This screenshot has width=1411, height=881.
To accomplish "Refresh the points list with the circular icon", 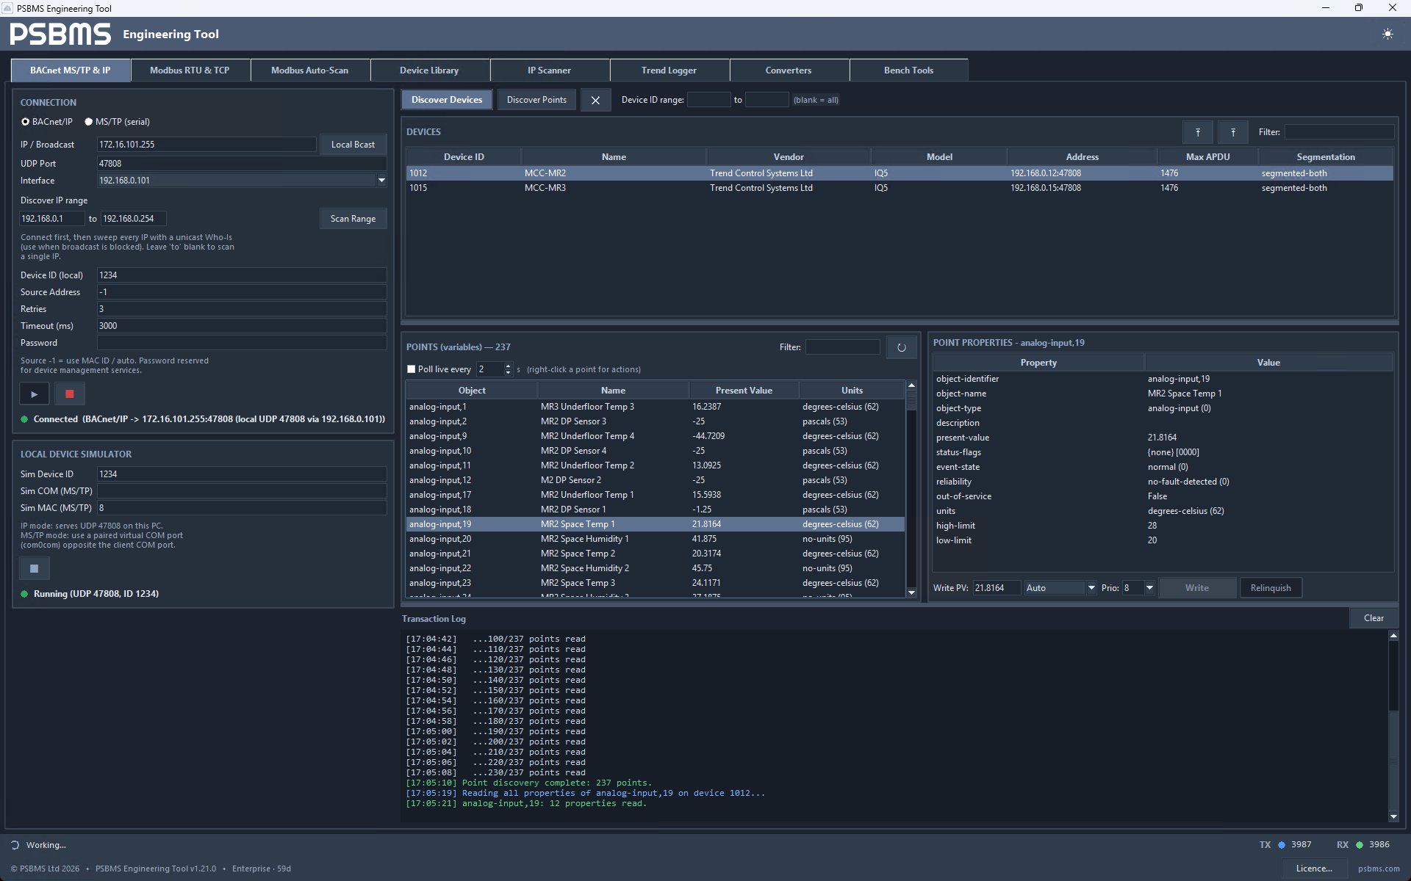I will [x=901, y=347].
